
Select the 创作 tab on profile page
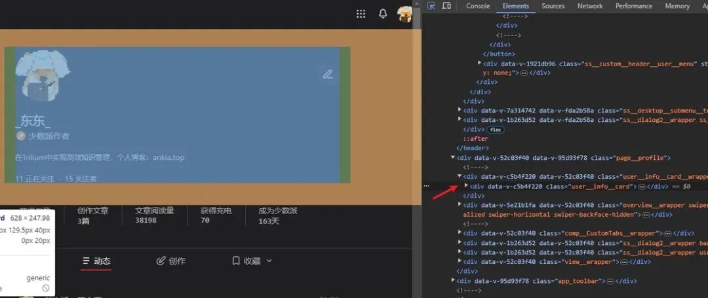pos(170,261)
